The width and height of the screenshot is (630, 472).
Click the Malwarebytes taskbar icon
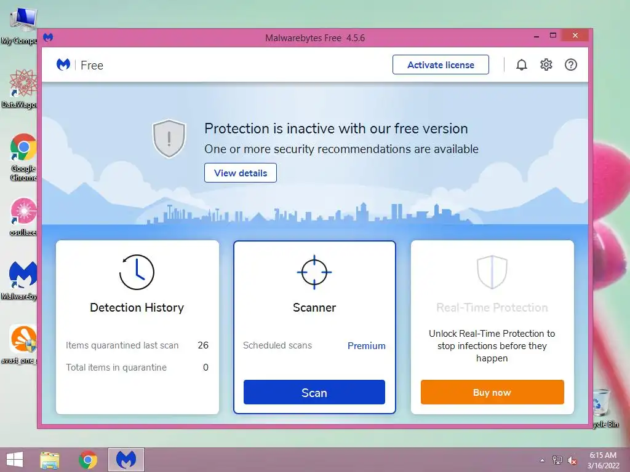pos(126,460)
